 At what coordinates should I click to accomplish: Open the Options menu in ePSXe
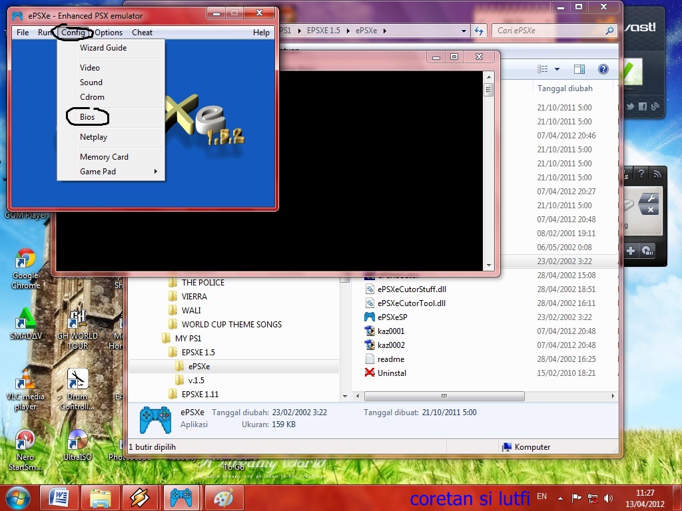[109, 33]
